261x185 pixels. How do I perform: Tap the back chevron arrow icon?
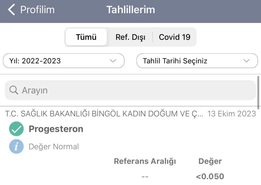click(11, 10)
